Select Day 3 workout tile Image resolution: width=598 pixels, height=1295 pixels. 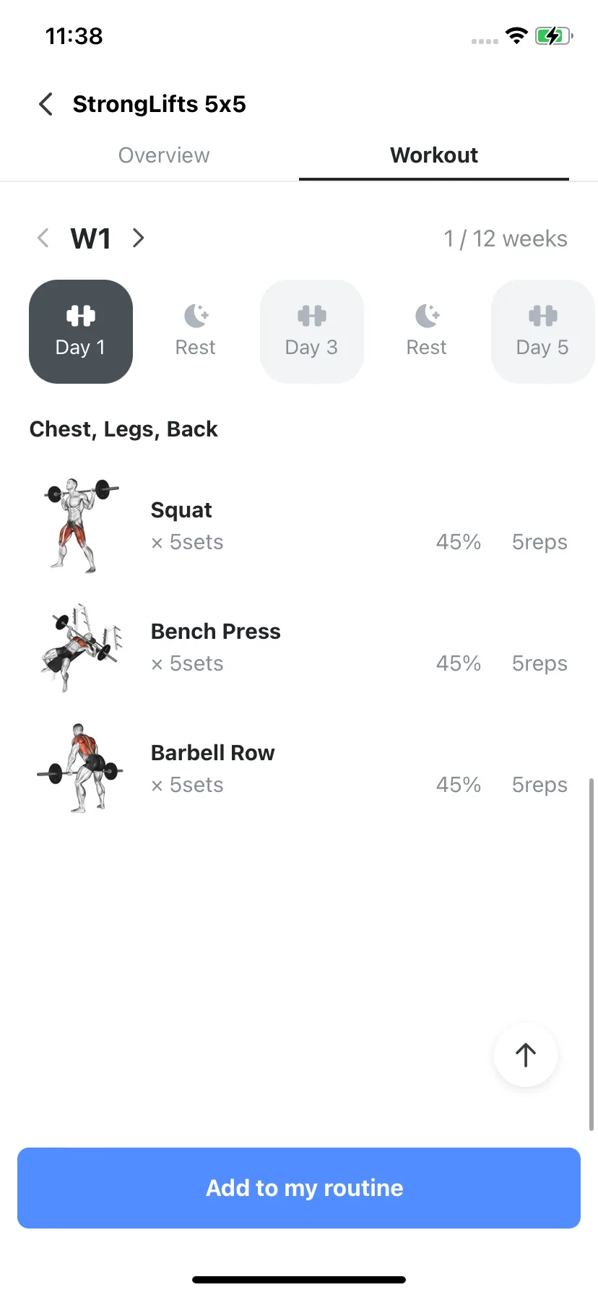pos(312,332)
